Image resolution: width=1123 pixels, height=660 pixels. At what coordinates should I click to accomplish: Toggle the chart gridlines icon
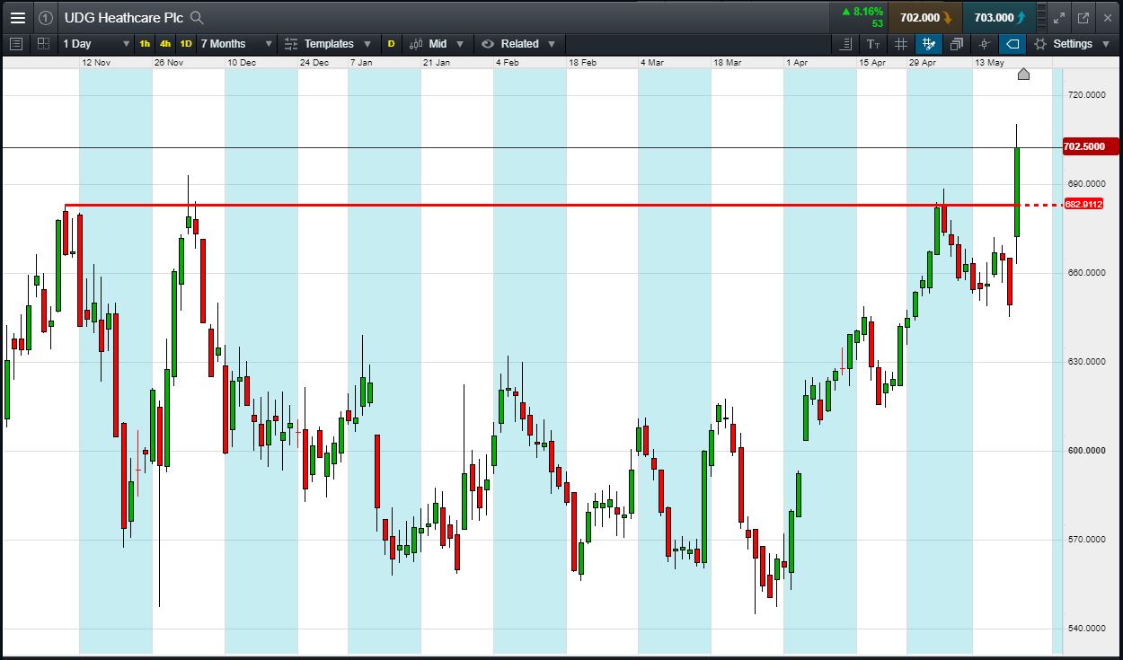(901, 43)
